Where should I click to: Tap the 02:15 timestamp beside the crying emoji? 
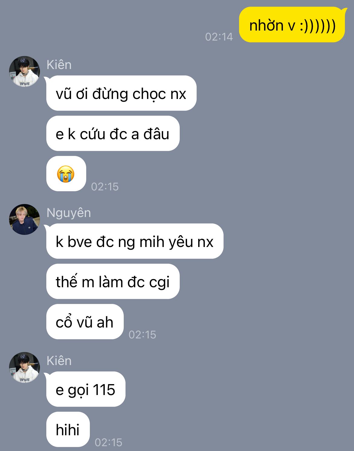(x=105, y=187)
